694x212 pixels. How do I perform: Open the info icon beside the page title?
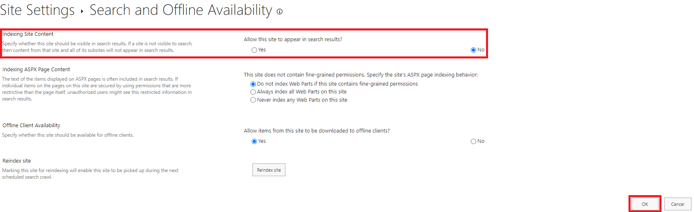click(x=280, y=12)
